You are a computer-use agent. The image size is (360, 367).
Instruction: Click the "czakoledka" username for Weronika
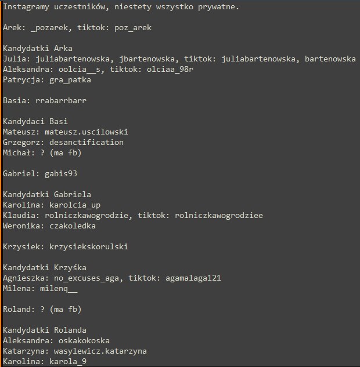tap(73, 226)
